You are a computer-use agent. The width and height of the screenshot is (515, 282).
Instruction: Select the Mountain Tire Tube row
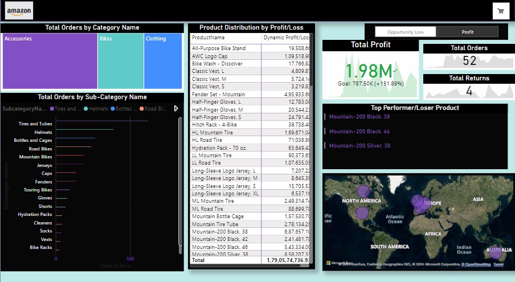(250, 224)
